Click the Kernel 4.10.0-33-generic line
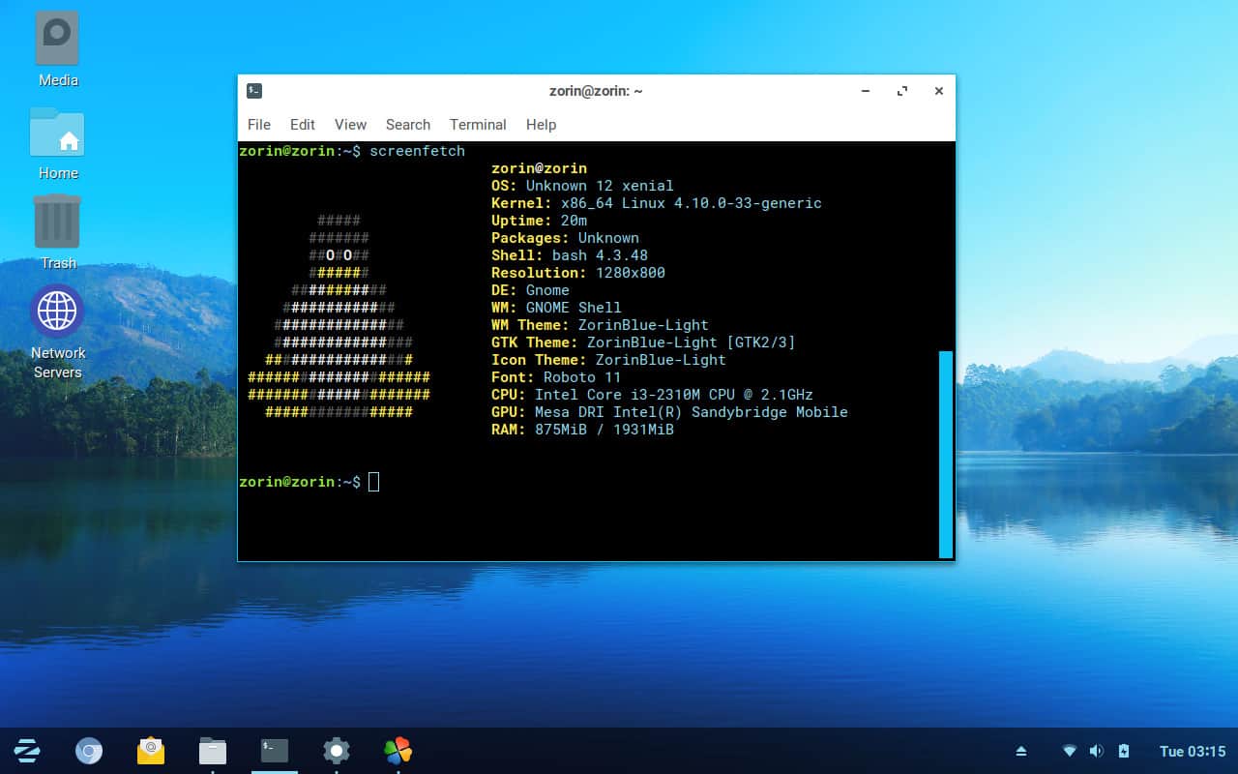 click(x=657, y=203)
